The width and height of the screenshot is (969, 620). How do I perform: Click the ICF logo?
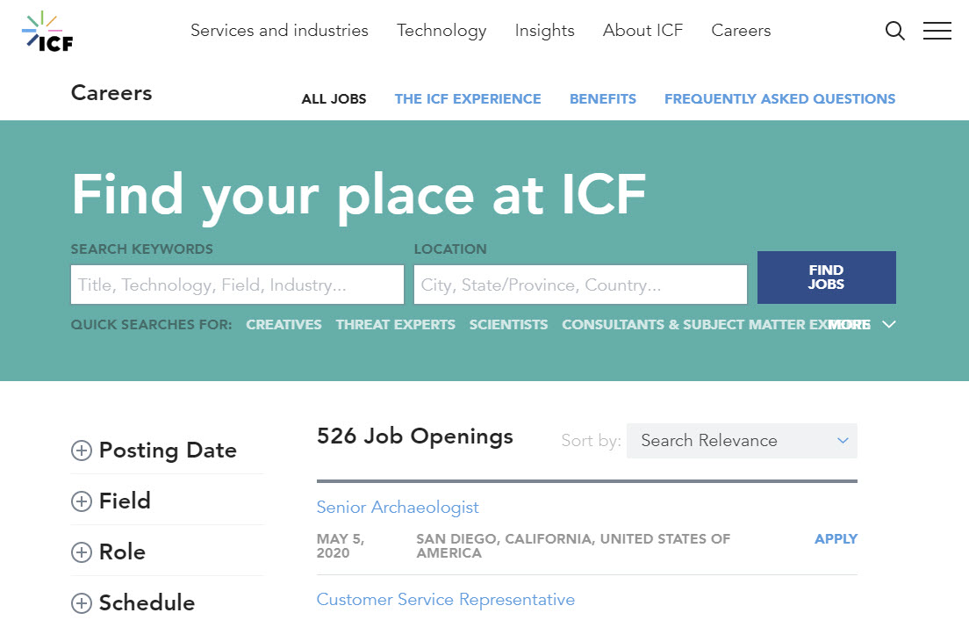[x=47, y=31]
